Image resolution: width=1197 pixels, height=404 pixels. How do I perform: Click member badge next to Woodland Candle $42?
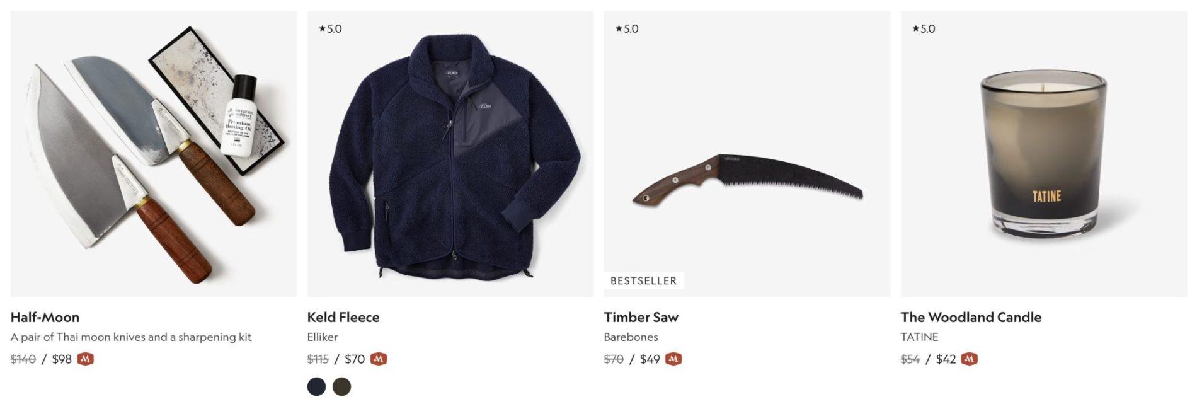[x=970, y=359]
